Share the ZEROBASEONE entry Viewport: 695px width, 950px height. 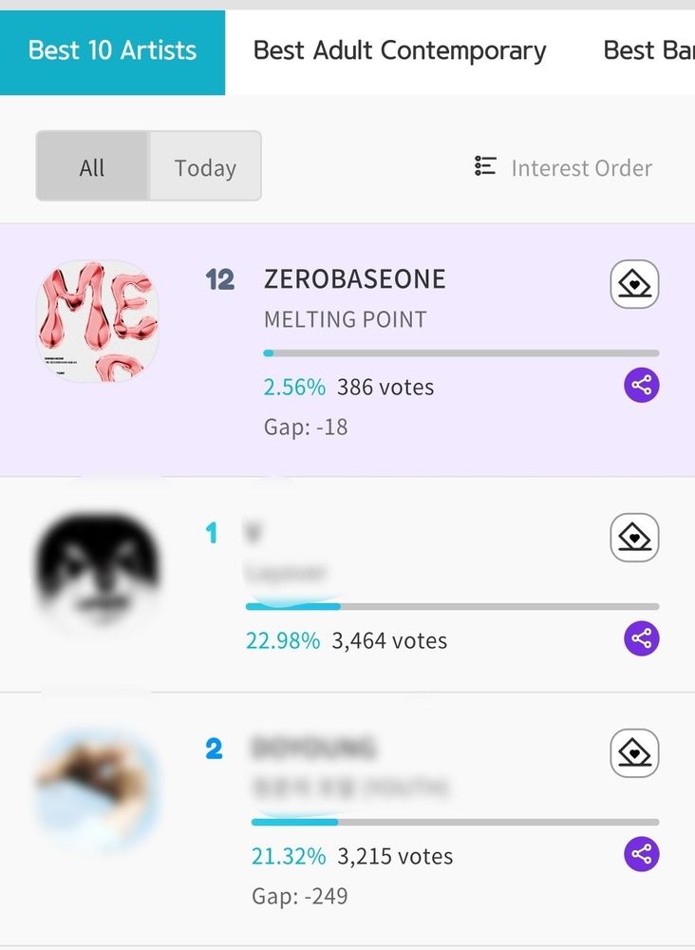(x=642, y=385)
